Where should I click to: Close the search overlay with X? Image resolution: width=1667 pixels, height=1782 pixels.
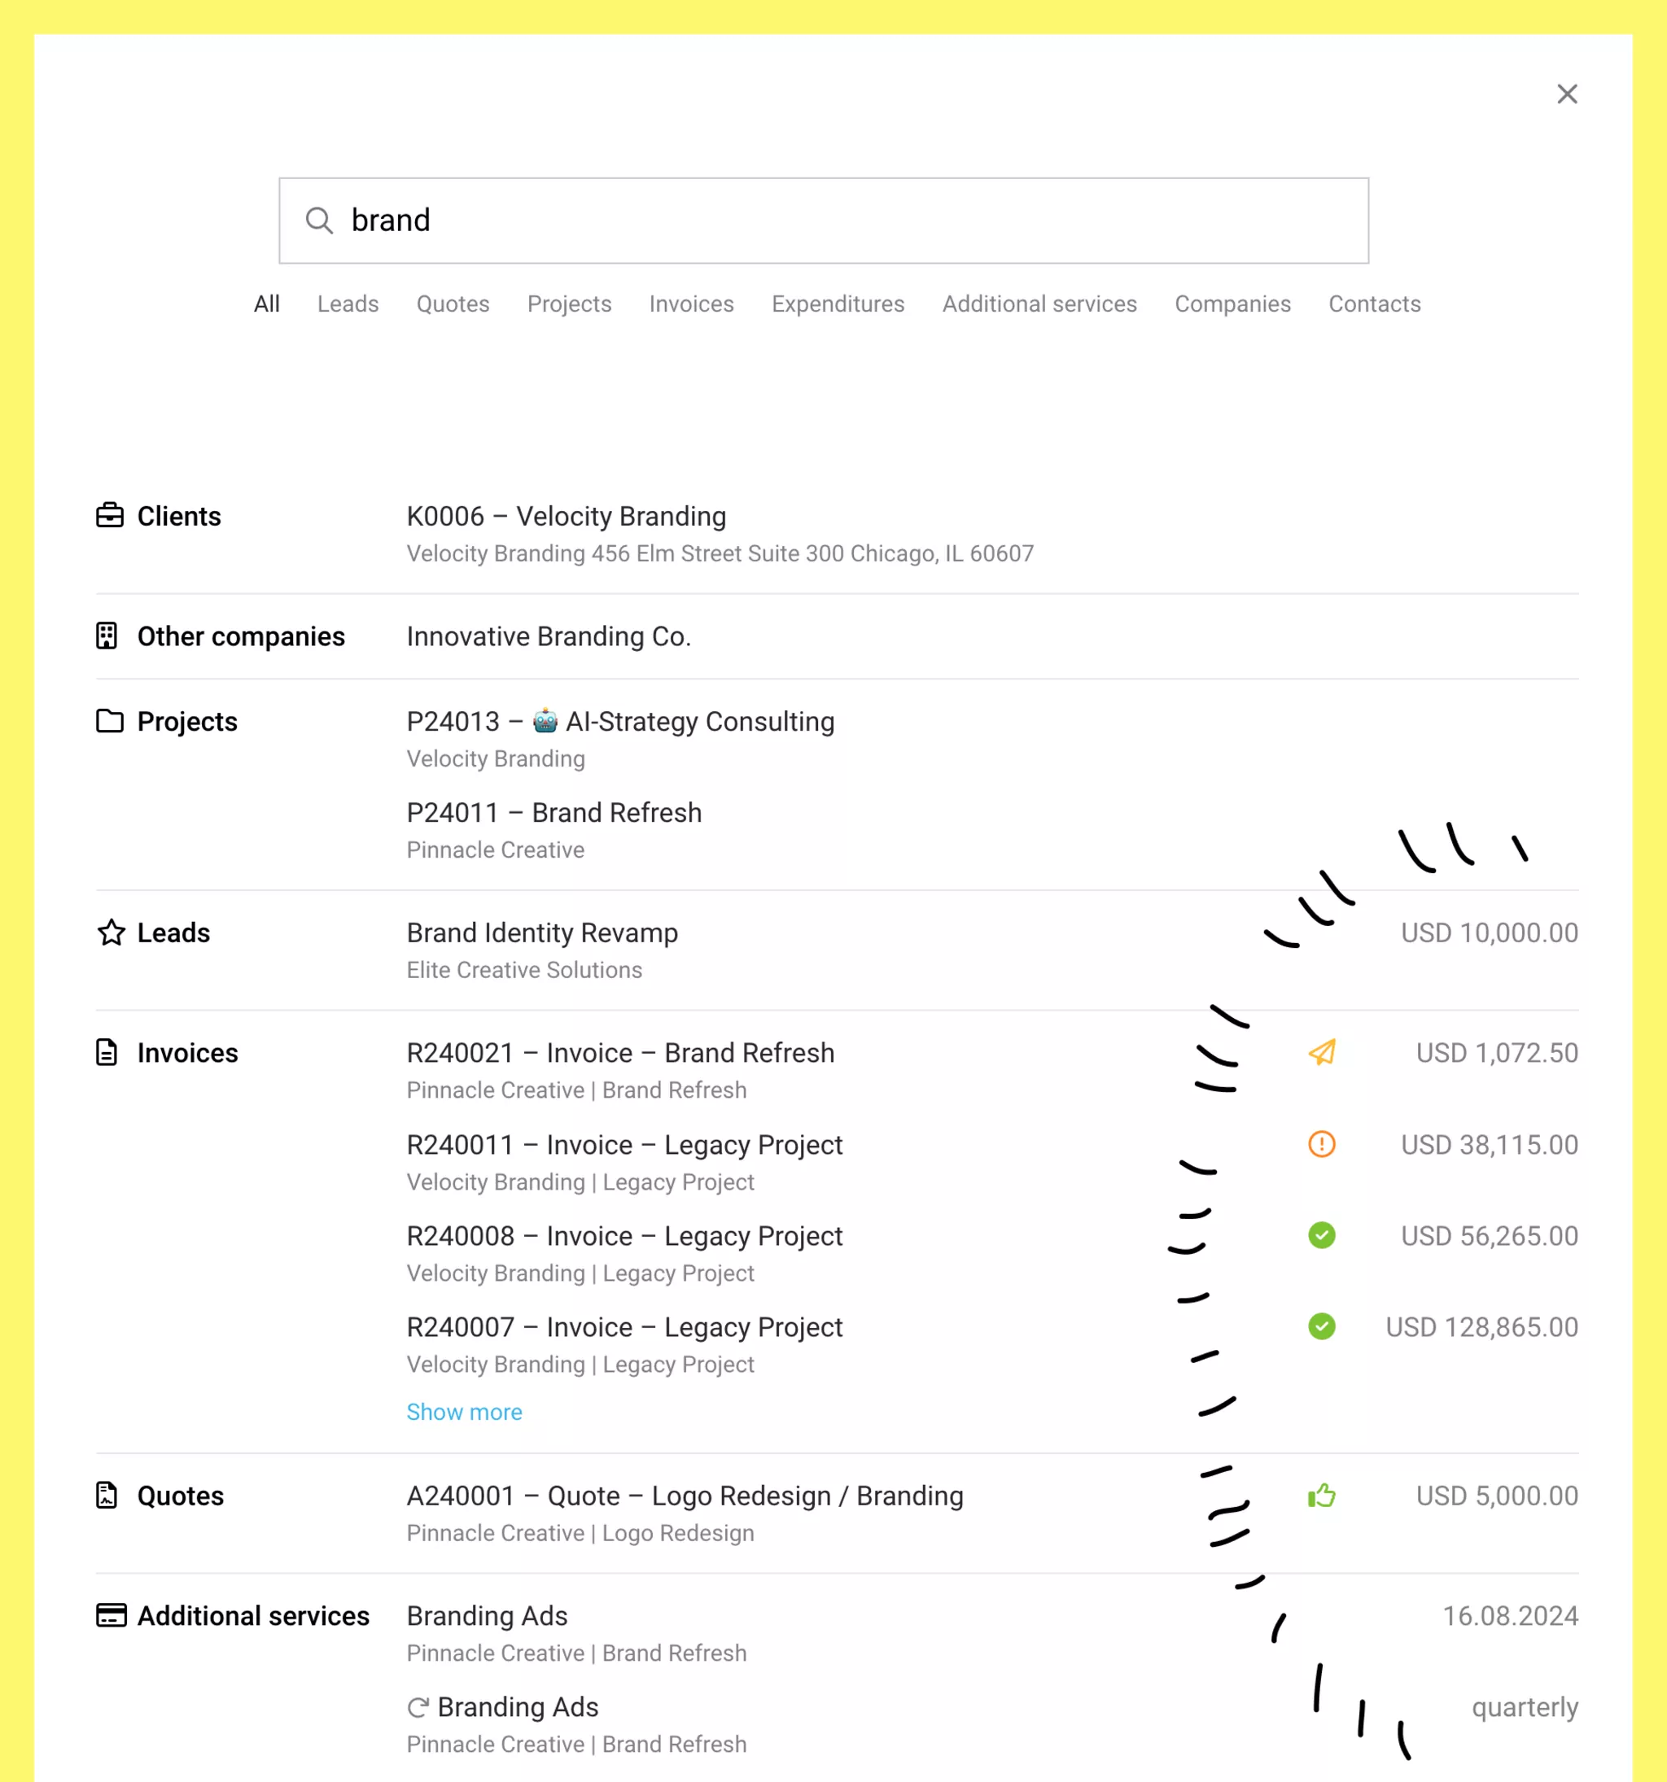coord(1567,94)
